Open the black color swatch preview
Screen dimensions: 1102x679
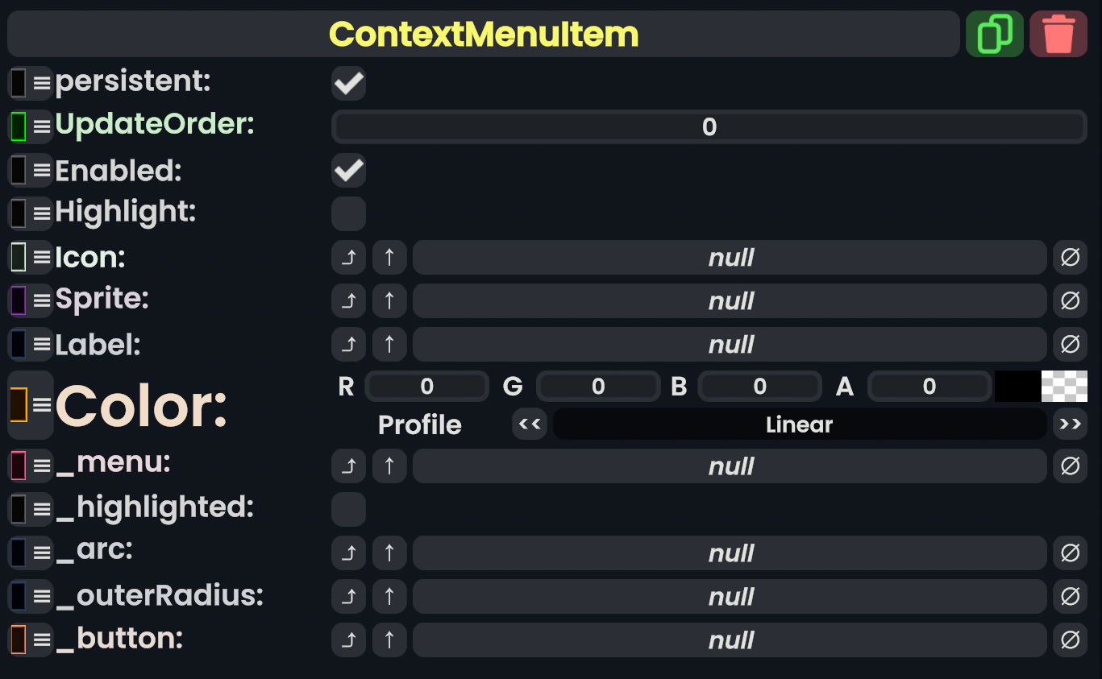click(x=1017, y=387)
